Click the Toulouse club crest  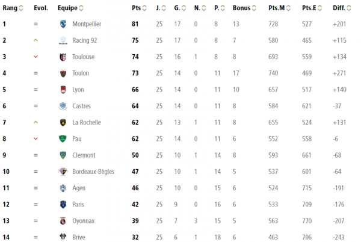pos(63,57)
